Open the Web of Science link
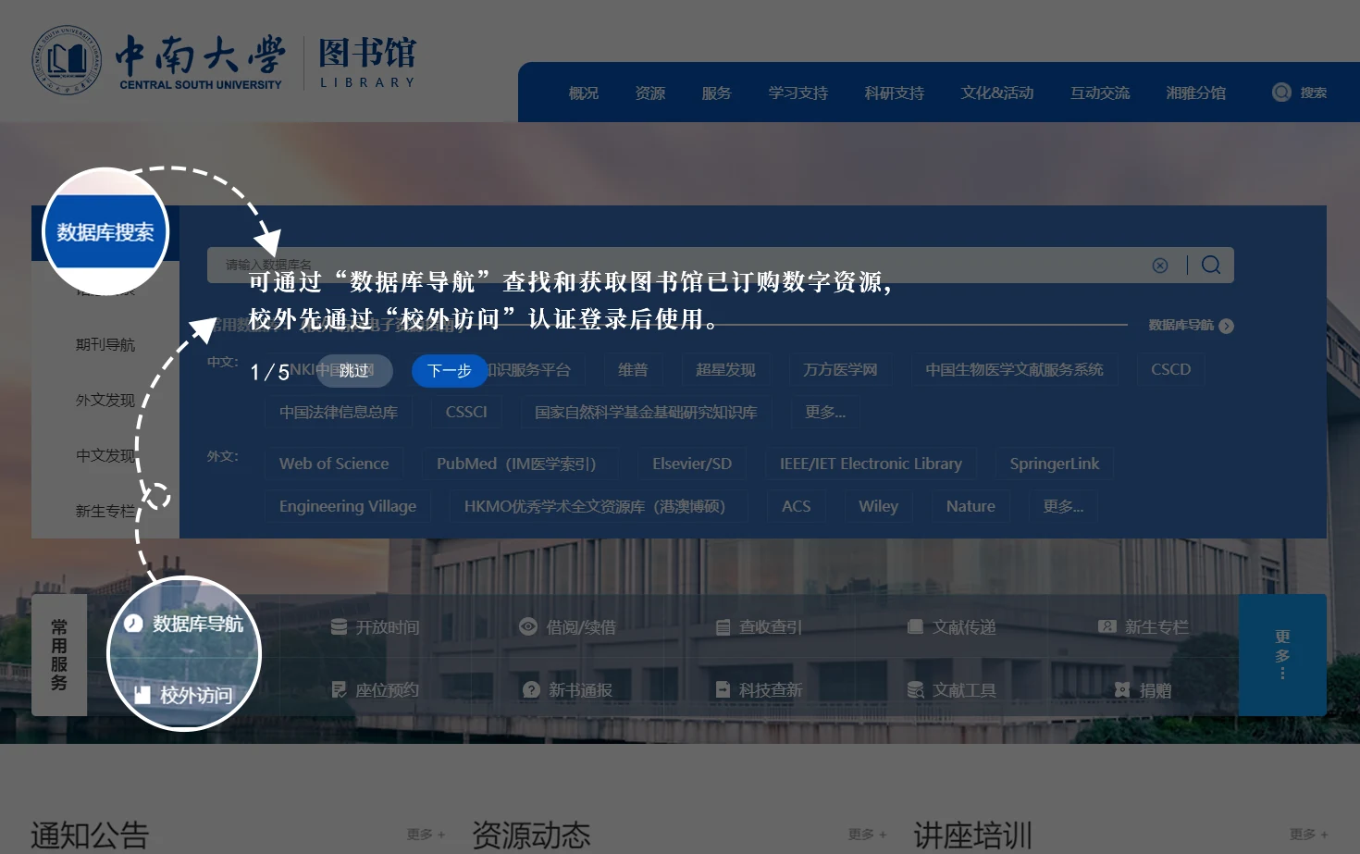The width and height of the screenshot is (1360, 854). tap(334, 464)
